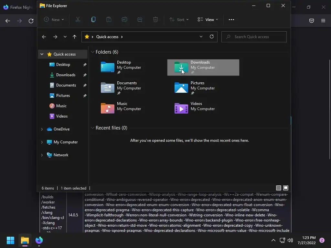Click Firefox window's back arrow
The height and width of the screenshot is (248, 331).
(8, 21)
